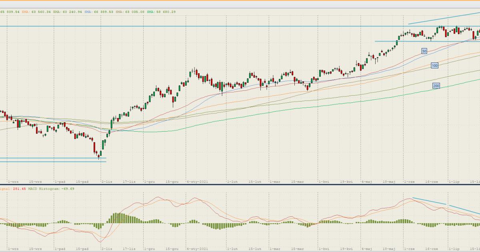Click the tallest green MACD histogram bar in November
The image size is (480, 252).
pyautogui.click(x=117, y=218)
